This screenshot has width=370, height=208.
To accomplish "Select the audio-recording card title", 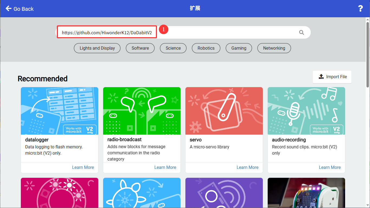I will (289, 140).
